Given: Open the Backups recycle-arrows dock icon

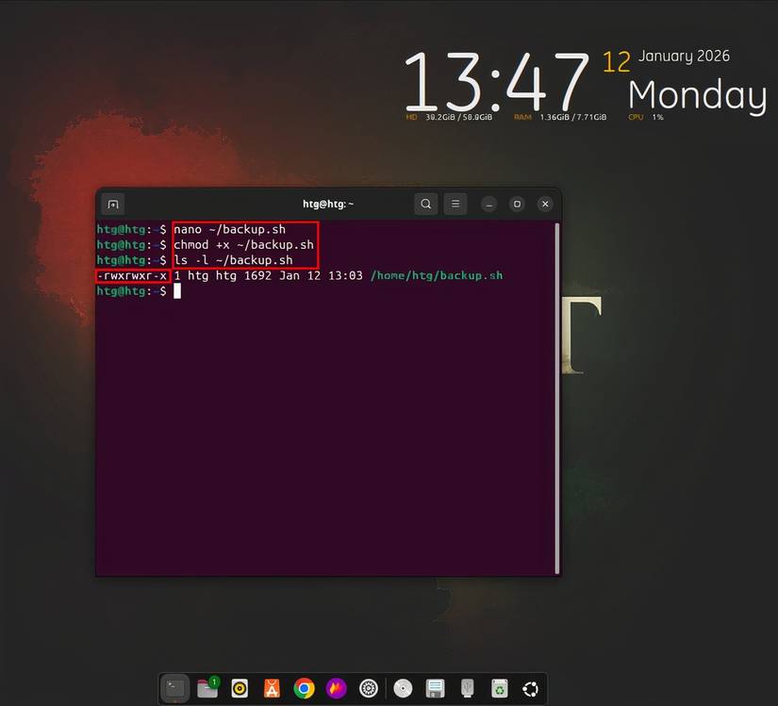Looking at the screenshot, I should pos(498,688).
